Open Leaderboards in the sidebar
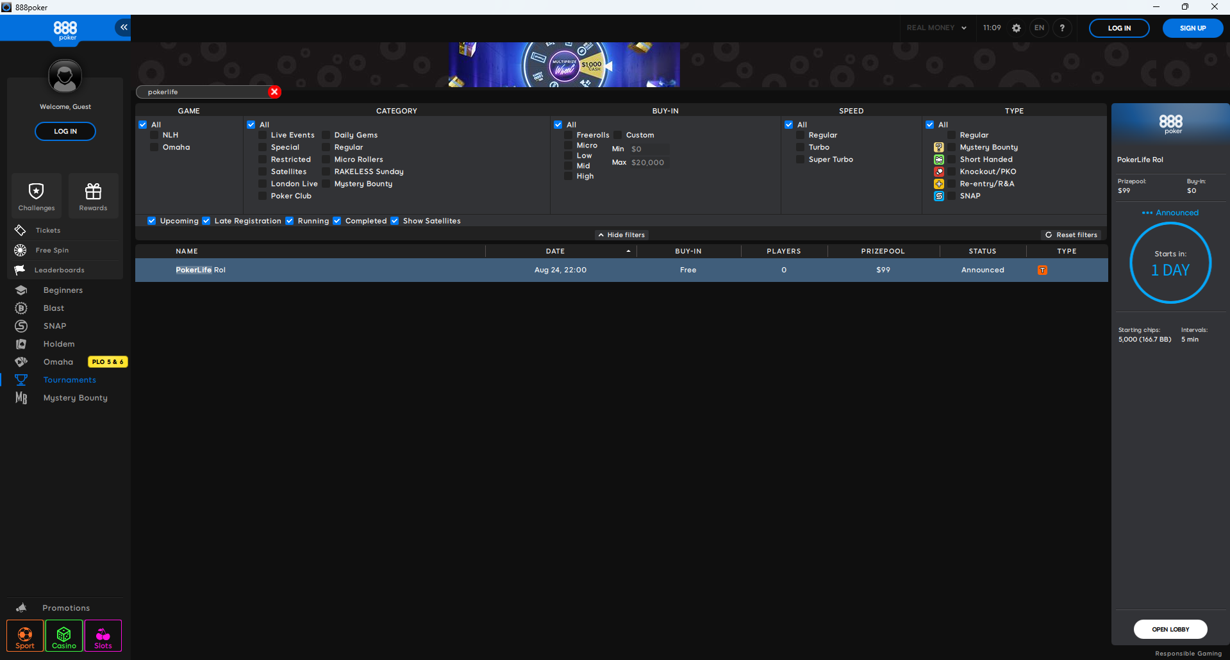 [x=60, y=270]
